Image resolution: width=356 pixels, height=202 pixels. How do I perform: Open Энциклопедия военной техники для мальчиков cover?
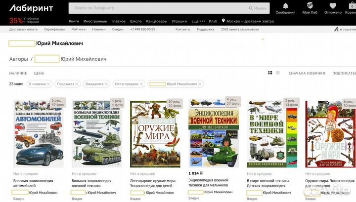pyautogui.click(x=214, y=133)
